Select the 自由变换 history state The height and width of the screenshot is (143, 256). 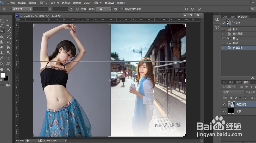coord(239,48)
